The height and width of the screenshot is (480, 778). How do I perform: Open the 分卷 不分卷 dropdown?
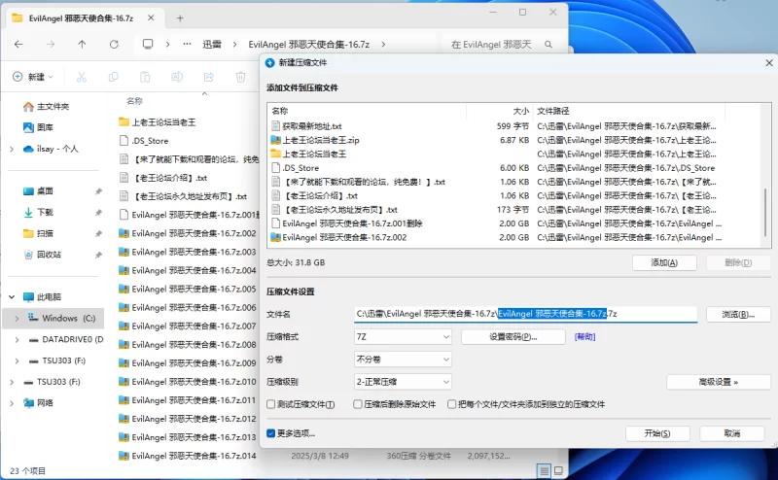pyautogui.click(x=403, y=360)
